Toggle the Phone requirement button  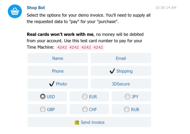click(x=58, y=71)
